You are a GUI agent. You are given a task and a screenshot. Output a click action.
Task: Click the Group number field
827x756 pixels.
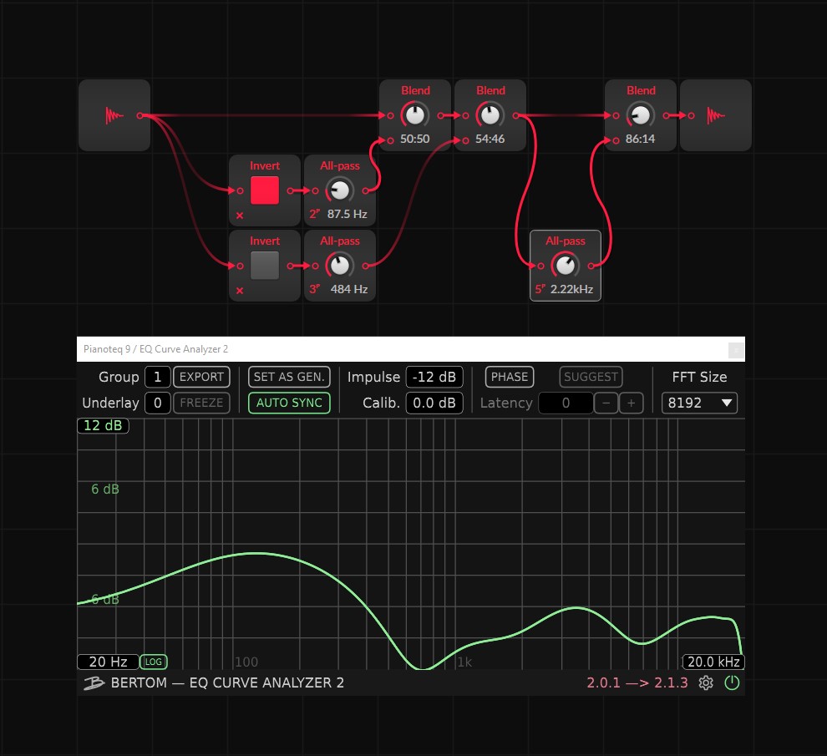pyautogui.click(x=157, y=377)
